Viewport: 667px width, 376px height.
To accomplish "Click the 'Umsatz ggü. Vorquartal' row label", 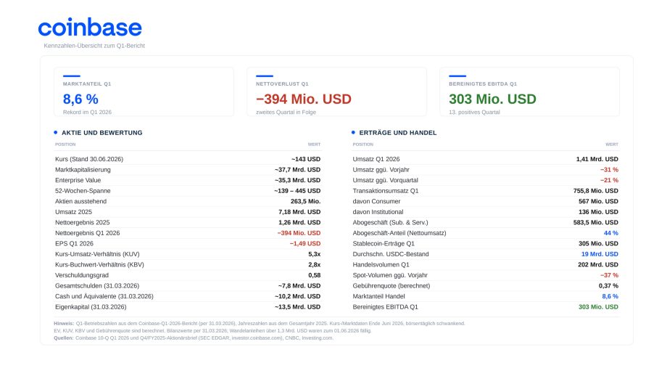I will [x=386, y=181].
